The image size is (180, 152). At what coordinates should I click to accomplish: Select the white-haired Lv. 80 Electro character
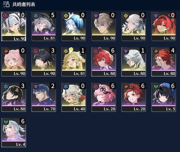click(134, 62)
